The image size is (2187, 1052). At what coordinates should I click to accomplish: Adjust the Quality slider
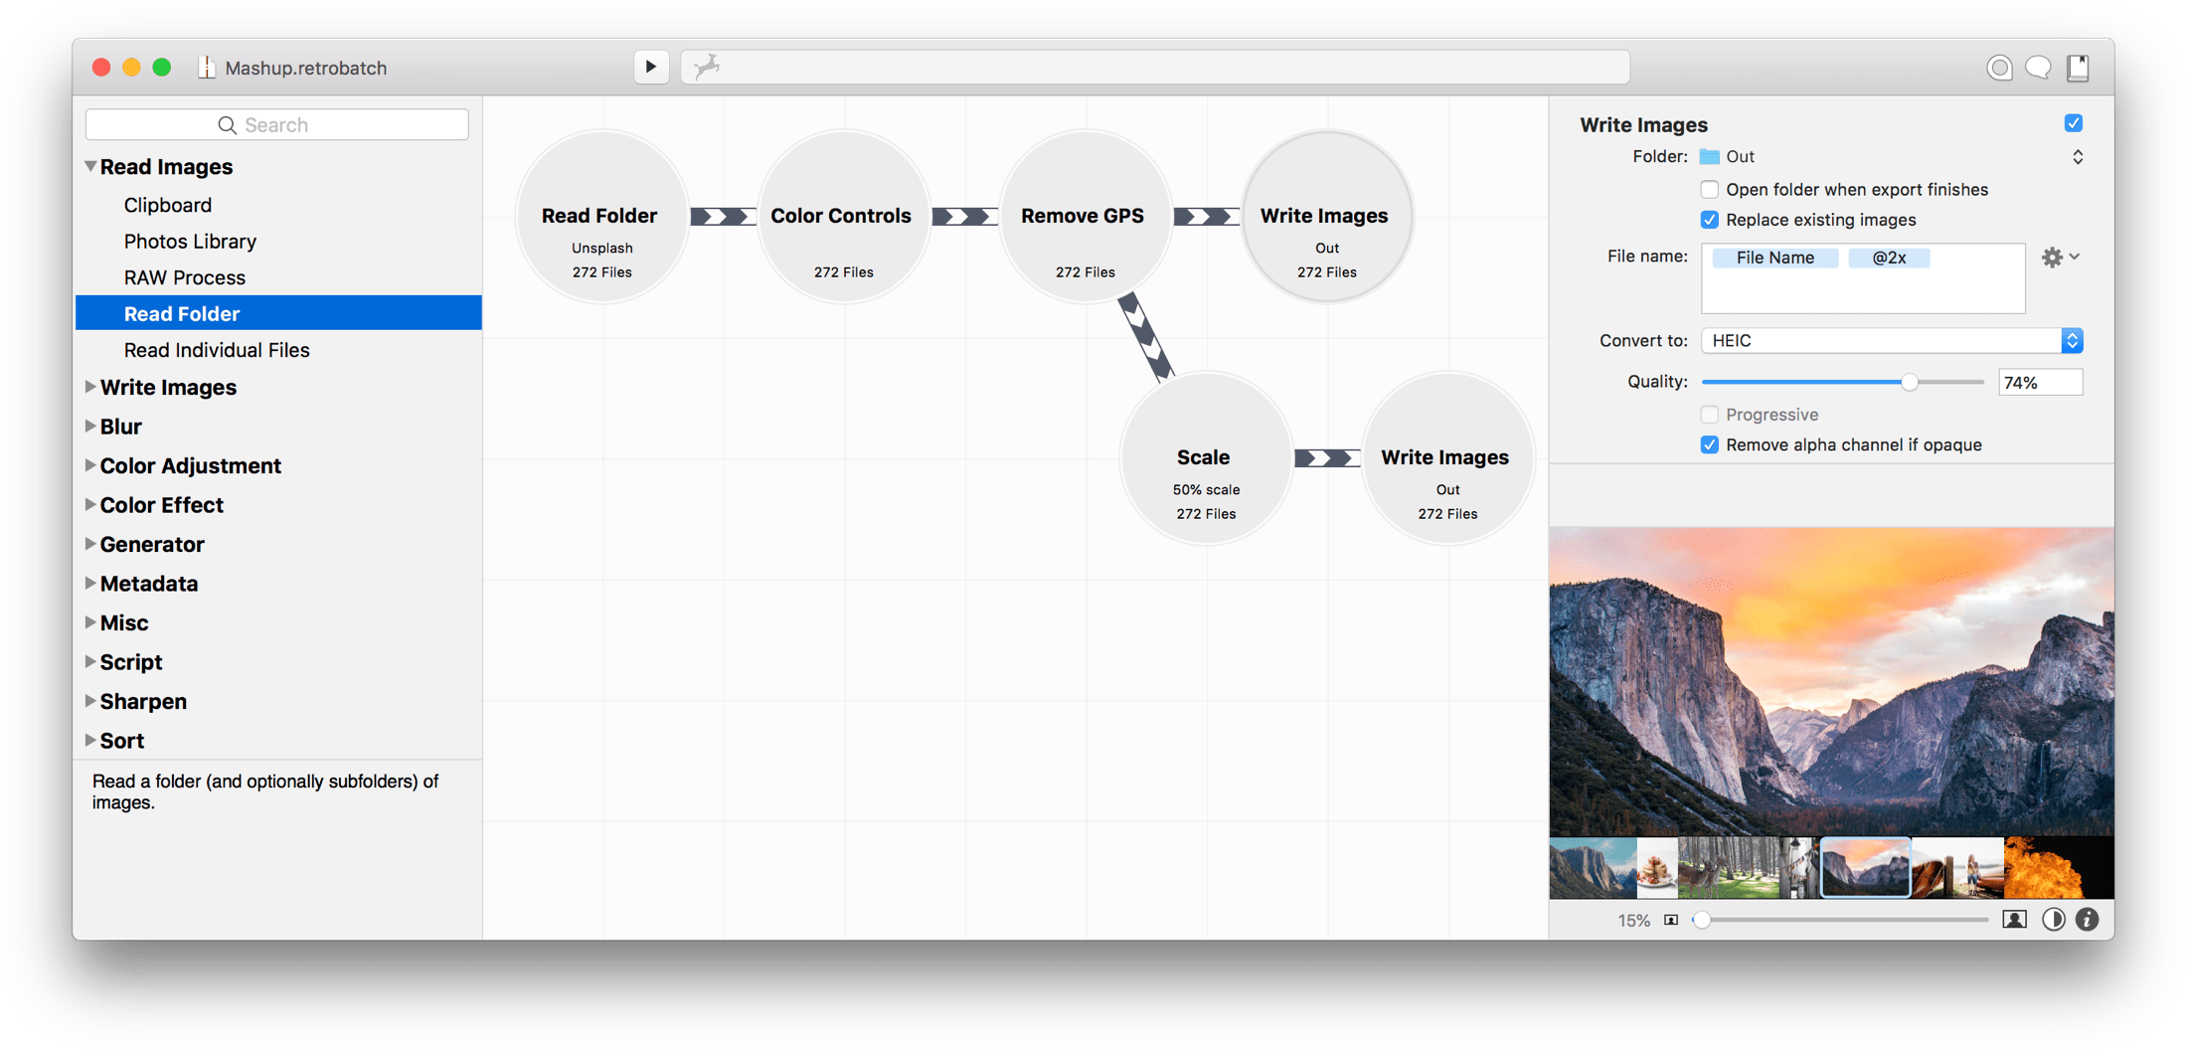click(x=1908, y=382)
